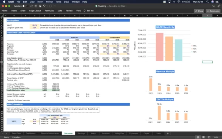This screenshot has width=222, height=139.
Task: Click the Save icon in the title toolbar
Action: click(x=36, y=6)
